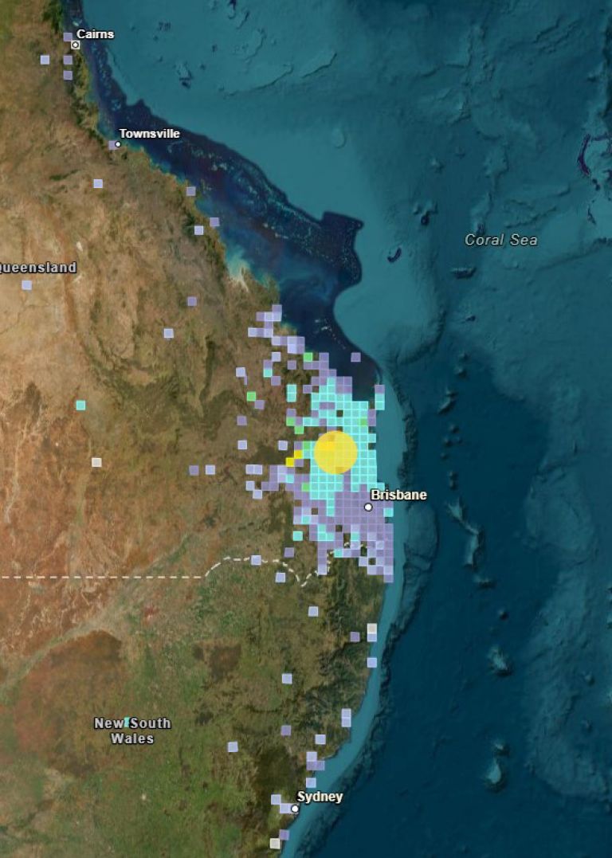Select the New South Wales label
This screenshot has width=612, height=858.
tap(132, 731)
